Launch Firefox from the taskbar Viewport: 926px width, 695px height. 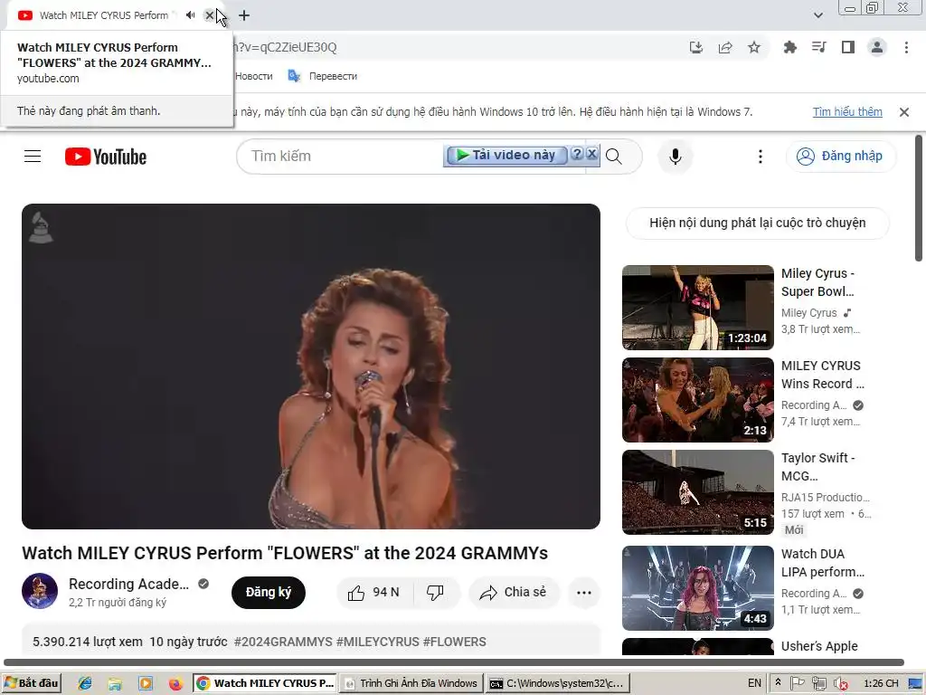(175, 683)
